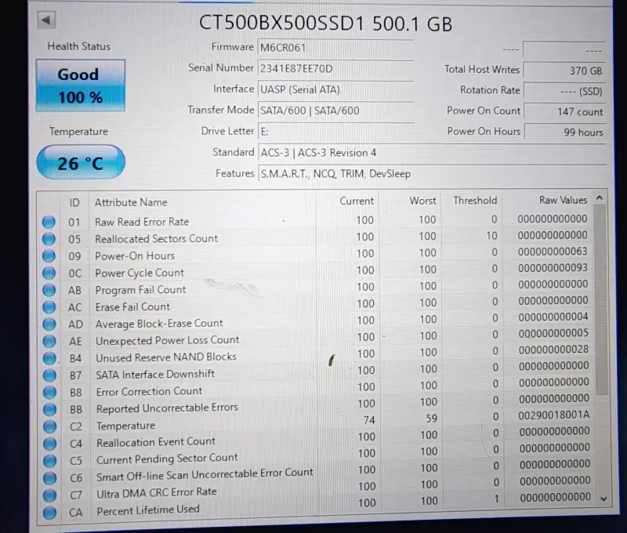Click the 26 °C temperature indicator
The height and width of the screenshot is (533, 627).
pos(81,162)
